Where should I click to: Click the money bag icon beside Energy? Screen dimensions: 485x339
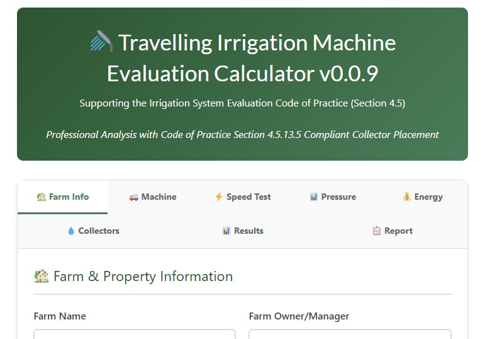pos(406,197)
